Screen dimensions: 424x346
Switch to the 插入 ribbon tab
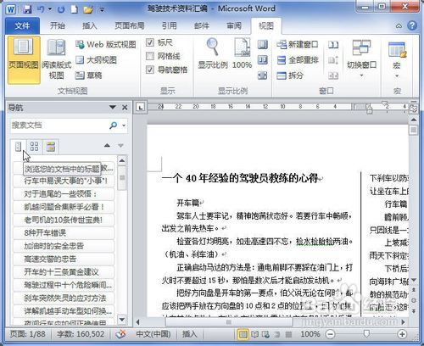(x=90, y=26)
